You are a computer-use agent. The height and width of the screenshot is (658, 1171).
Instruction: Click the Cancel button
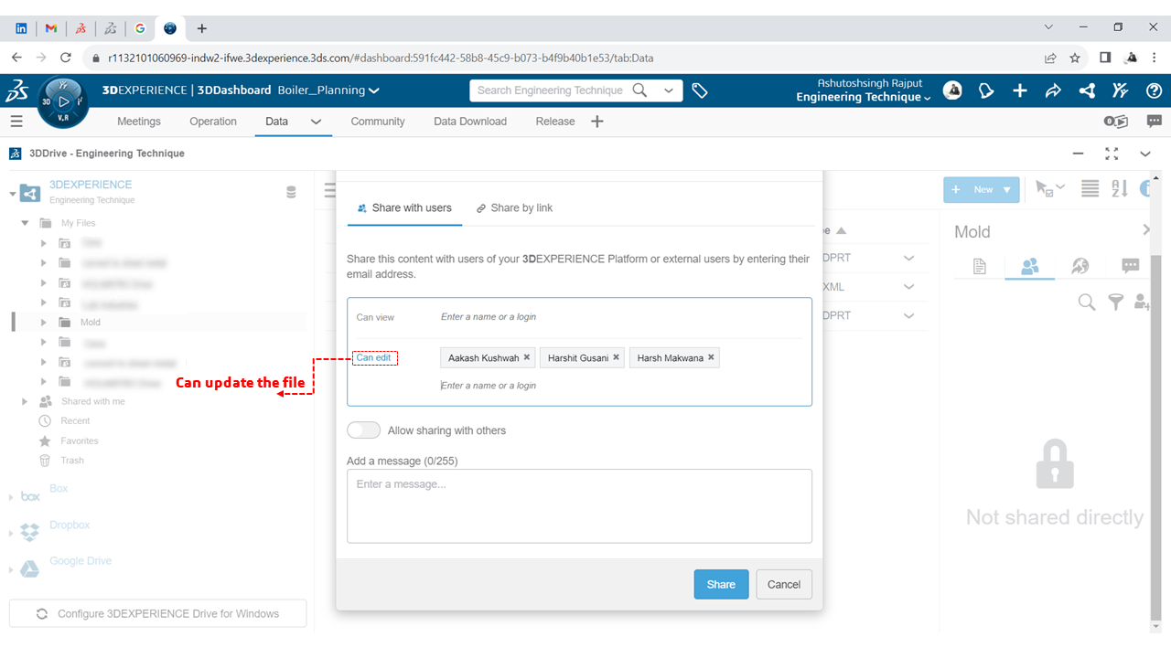coord(784,585)
